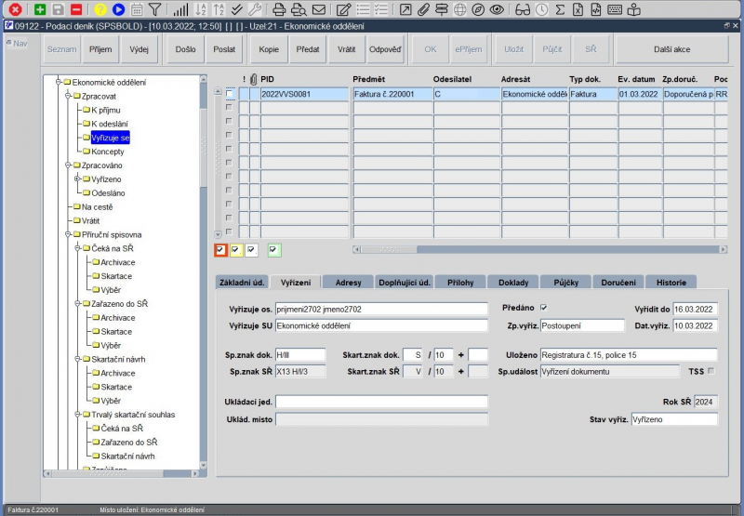Click the glasses icon

pyautogui.click(x=523, y=9)
